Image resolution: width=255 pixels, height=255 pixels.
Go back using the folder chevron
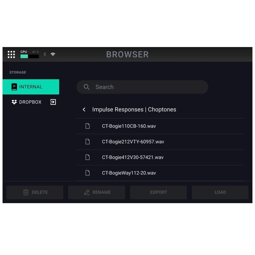click(x=84, y=109)
